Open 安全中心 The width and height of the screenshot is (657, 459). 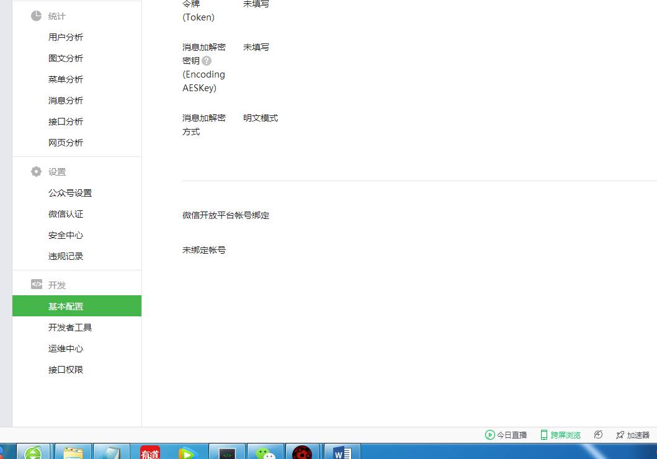(x=66, y=235)
